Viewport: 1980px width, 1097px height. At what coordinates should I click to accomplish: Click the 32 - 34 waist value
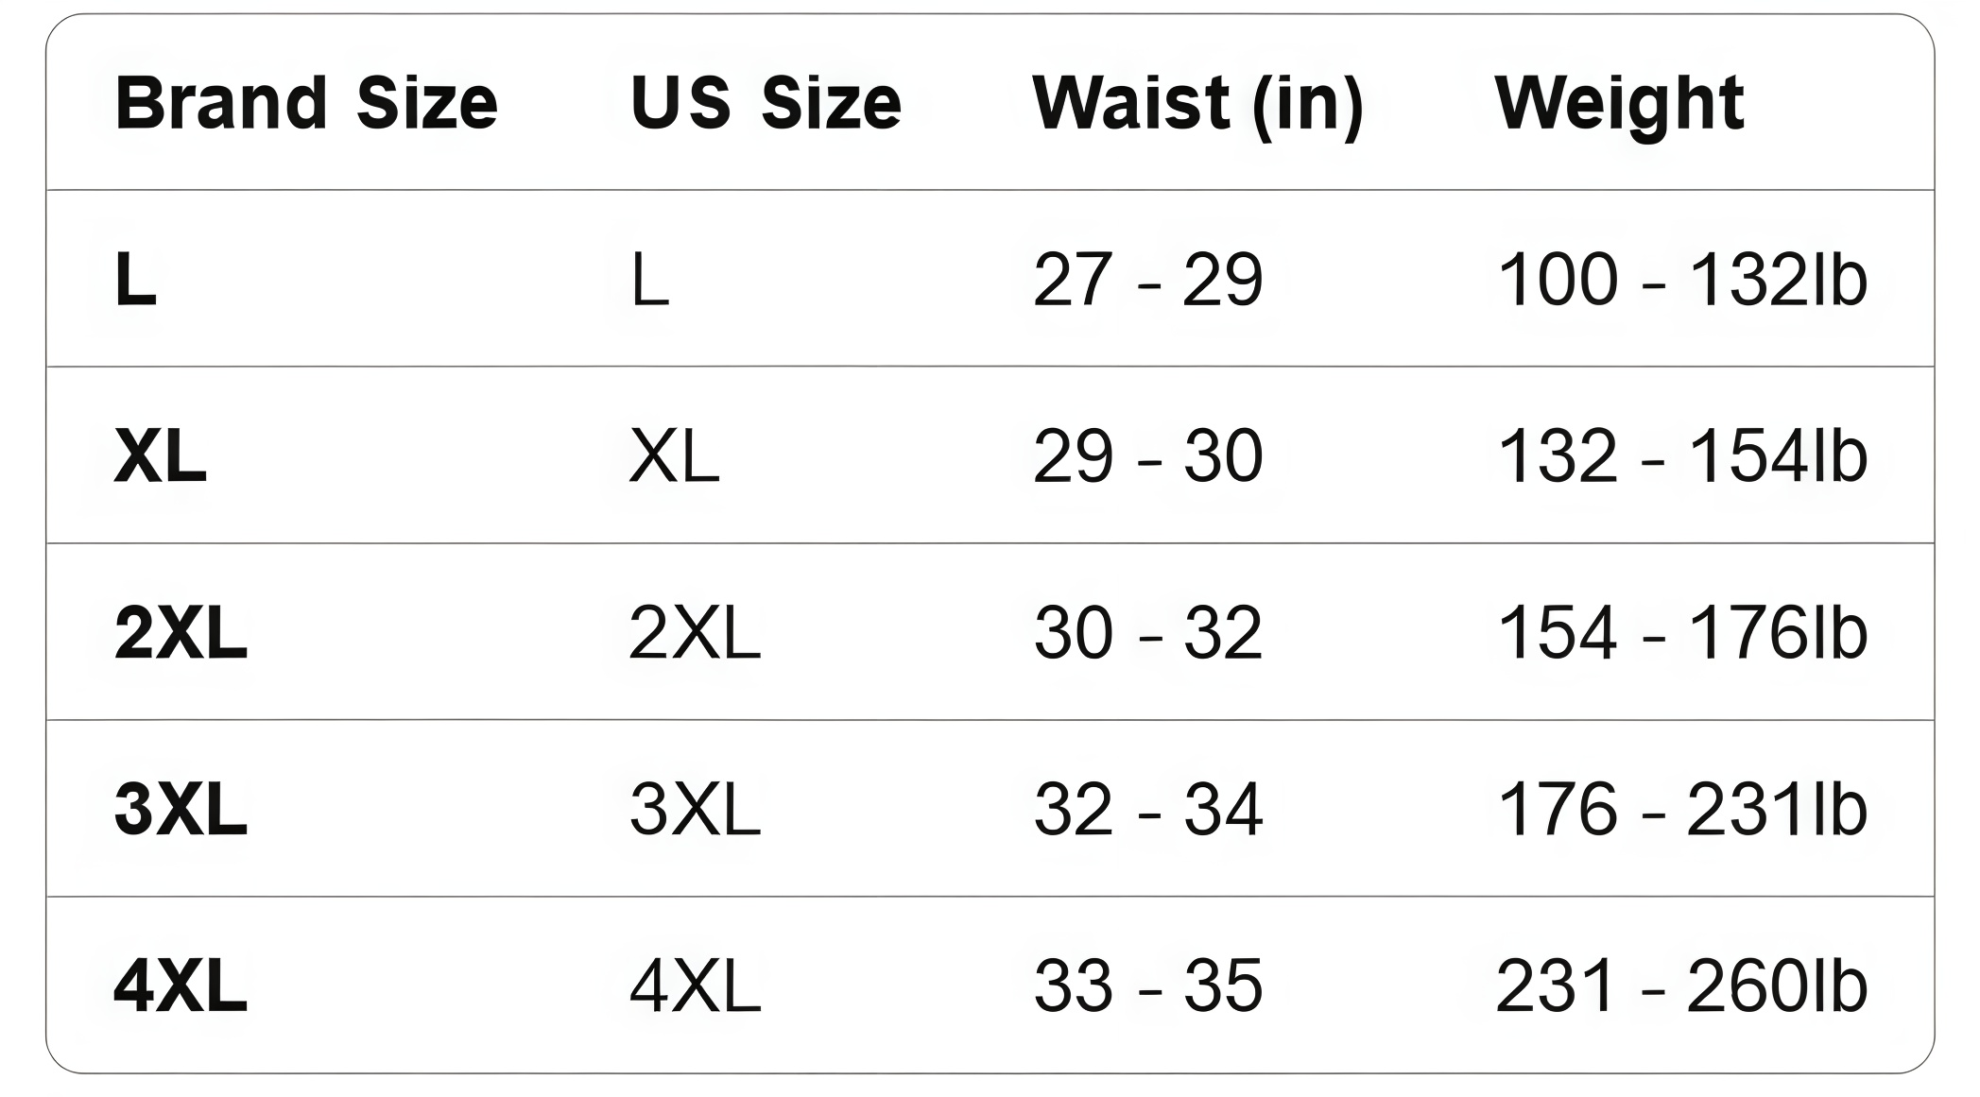pyautogui.click(x=1147, y=810)
